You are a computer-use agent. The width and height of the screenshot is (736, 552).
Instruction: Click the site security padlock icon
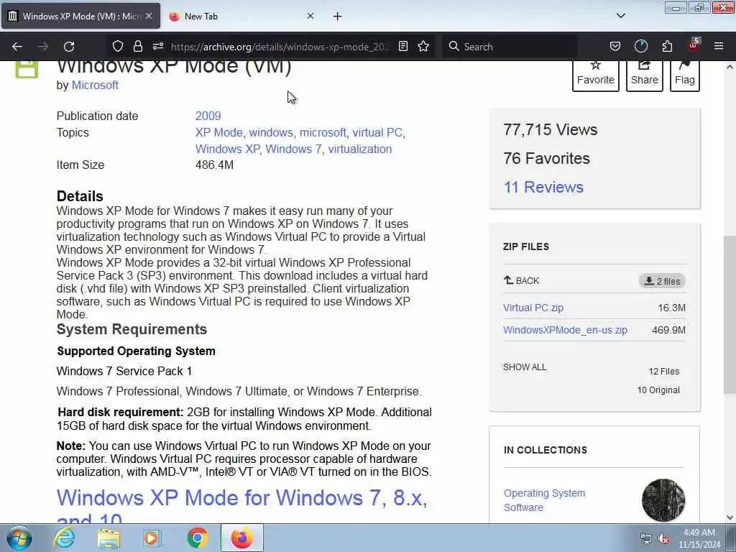pos(137,47)
